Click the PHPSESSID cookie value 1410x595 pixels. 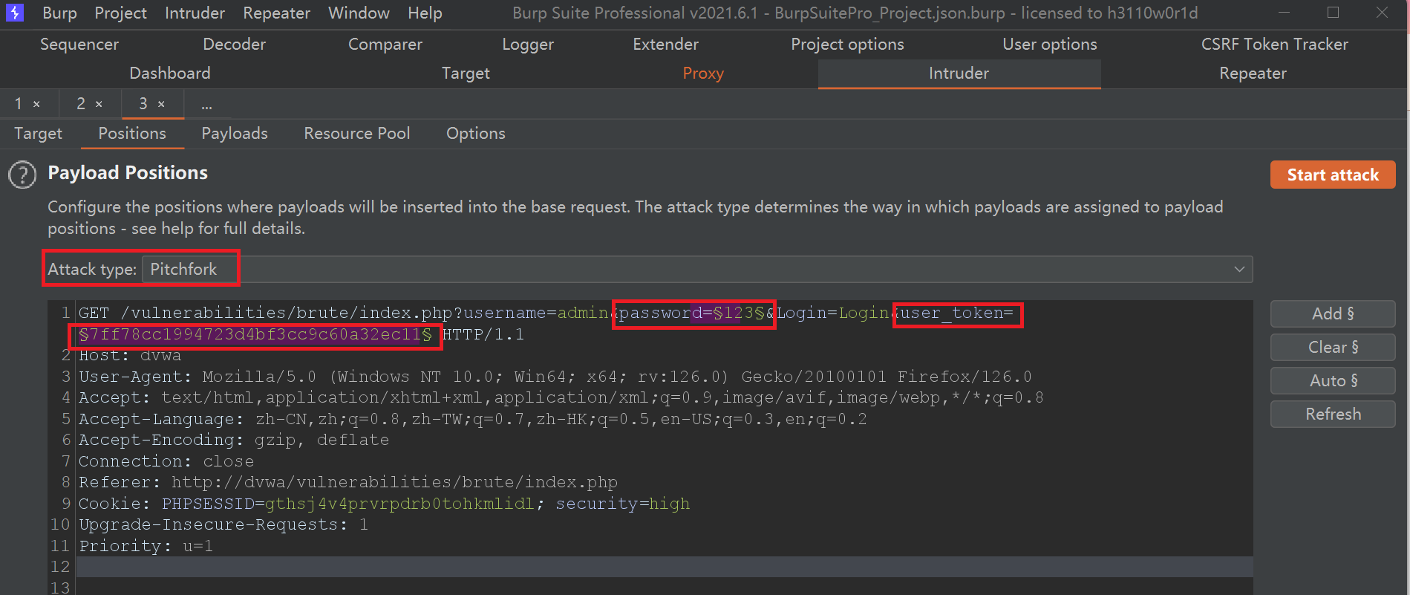point(399,504)
